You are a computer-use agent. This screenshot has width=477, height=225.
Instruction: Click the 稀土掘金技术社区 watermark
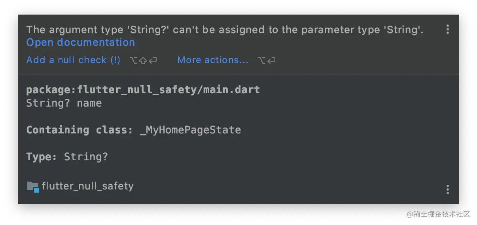[438, 214]
